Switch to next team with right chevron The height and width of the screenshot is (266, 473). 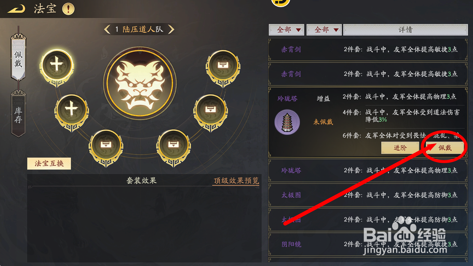(171, 29)
